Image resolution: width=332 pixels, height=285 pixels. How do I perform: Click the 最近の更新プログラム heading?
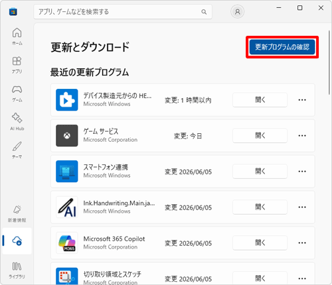[90, 72]
